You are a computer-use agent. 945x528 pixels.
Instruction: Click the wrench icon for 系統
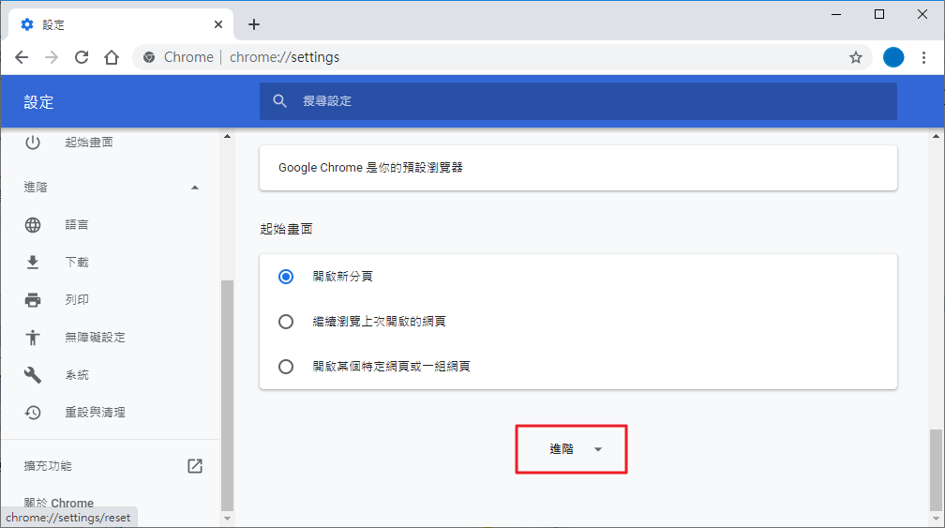coord(33,375)
